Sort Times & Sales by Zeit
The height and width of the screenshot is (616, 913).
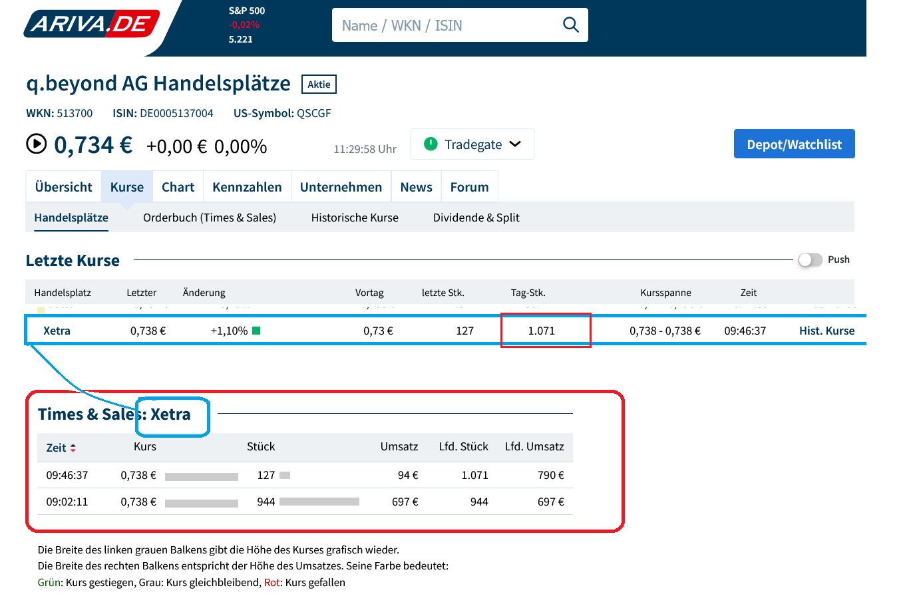(61, 448)
